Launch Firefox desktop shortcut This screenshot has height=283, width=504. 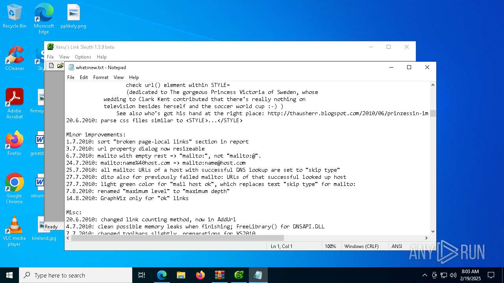coord(15,143)
